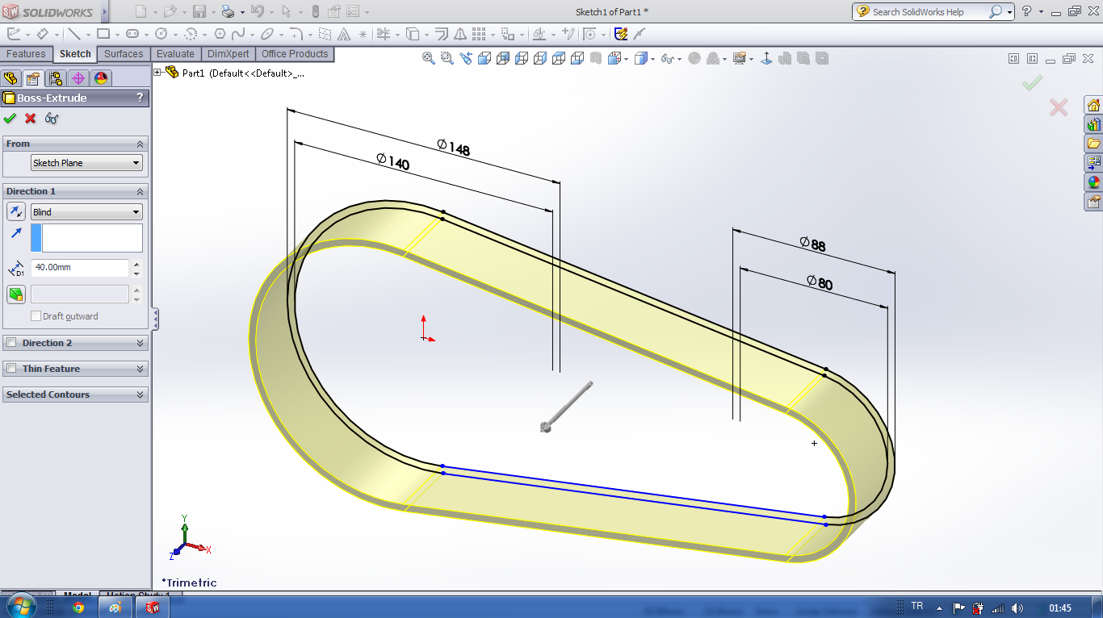
Task: Enable the Direction 2 checkbox
Action: pyautogui.click(x=11, y=343)
